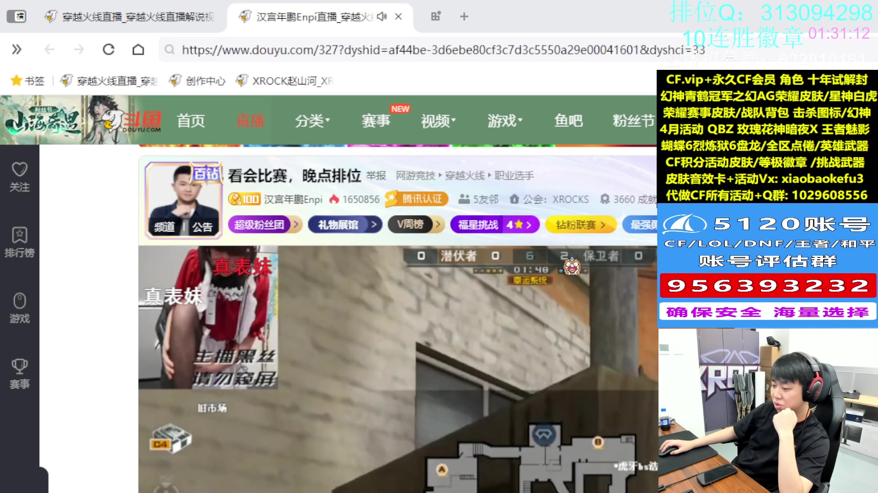Expand the 分类 dropdown menu
The image size is (878, 493).
[312, 121]
